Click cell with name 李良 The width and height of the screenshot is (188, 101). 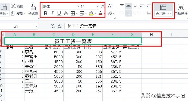tap(34, 52)
